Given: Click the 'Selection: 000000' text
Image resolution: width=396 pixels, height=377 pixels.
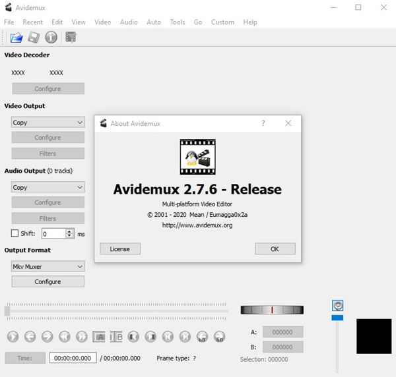Looking at the screenshot, I should click(264, 359).
